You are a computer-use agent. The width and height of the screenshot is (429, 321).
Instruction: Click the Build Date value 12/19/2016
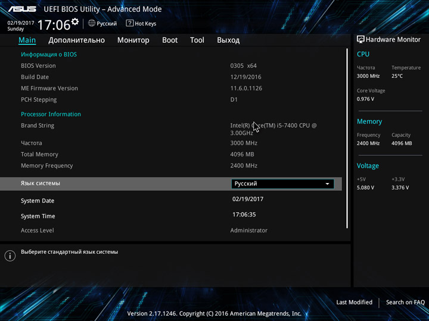click(x=245, y=77)
